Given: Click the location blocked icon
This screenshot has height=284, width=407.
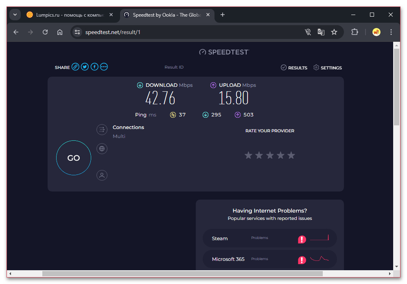Looking at the screenshot, I should (308, 32).
